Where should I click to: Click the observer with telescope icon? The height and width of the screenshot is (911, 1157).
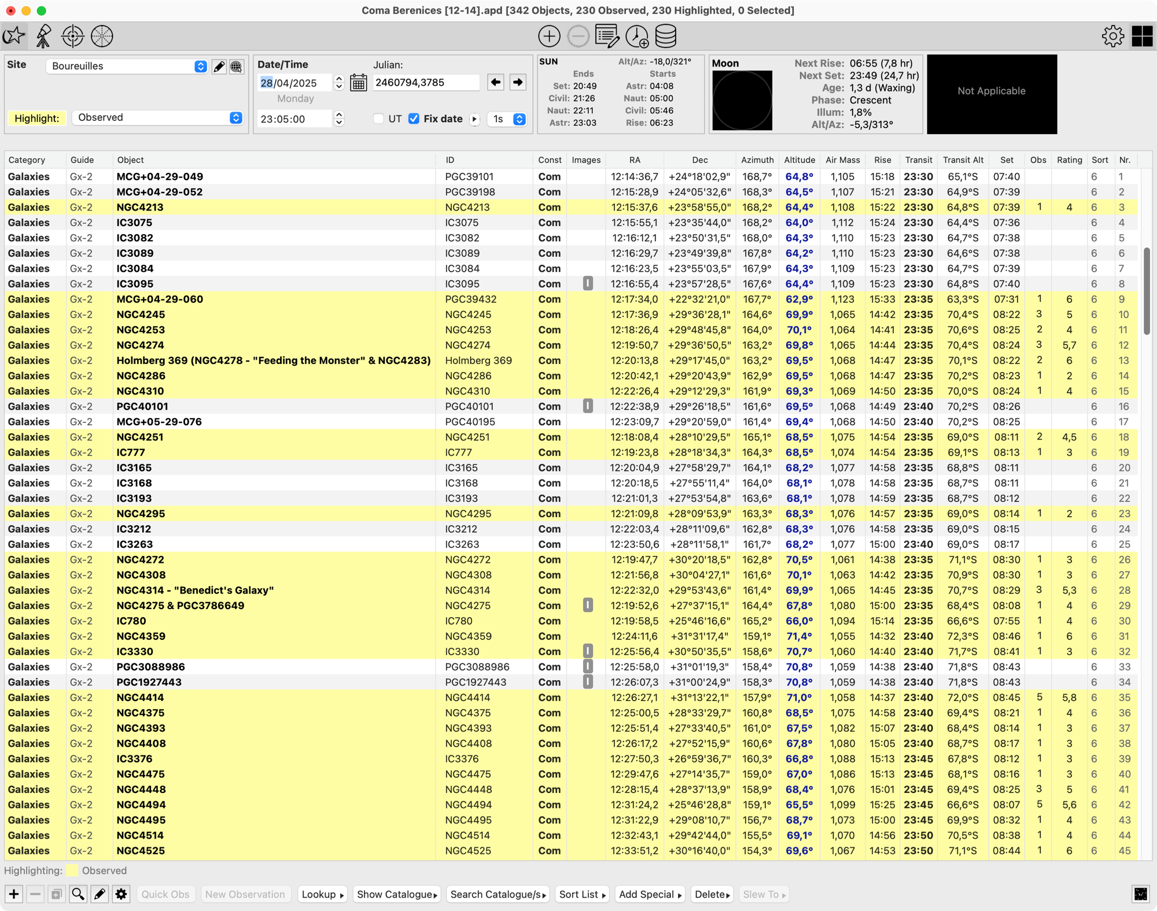pyautogui.click(x=43, y=36)
